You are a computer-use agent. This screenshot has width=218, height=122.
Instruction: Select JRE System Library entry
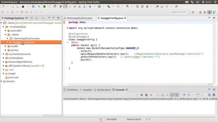pyautogui.click(x=26, y=66)
